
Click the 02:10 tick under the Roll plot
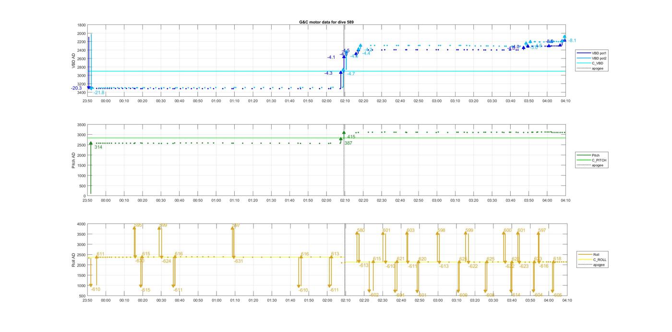click(x=345, y=300)
